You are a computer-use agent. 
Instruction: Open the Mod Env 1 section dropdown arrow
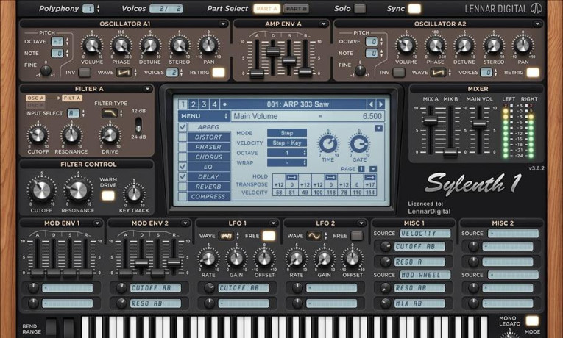click(97, 223)
